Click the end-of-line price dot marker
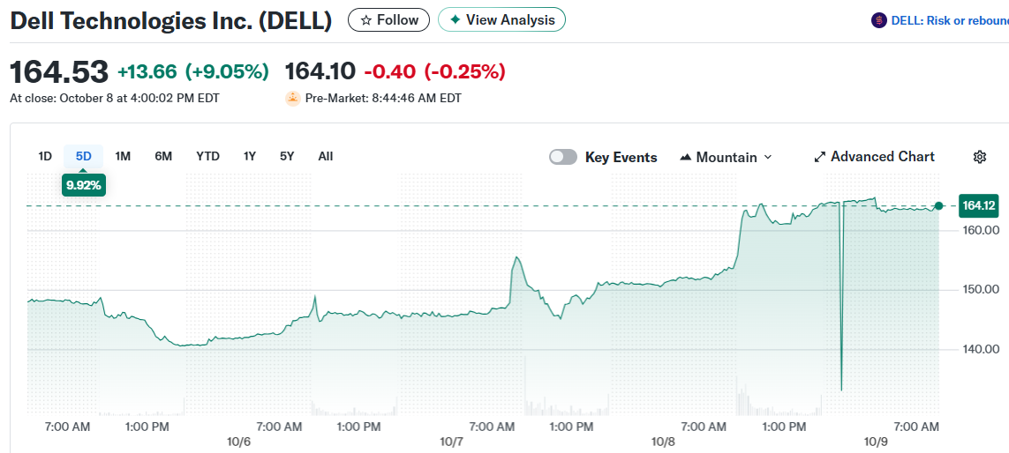The image size is (1009, 453). tap(938, 205)
